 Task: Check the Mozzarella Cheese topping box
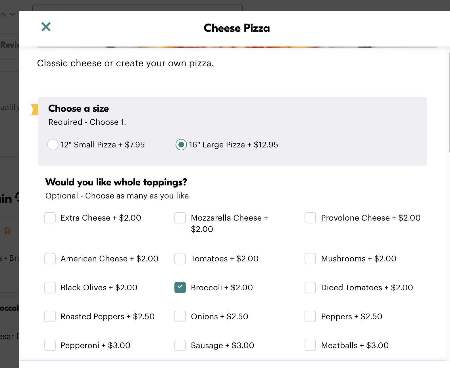pos(180,218)
